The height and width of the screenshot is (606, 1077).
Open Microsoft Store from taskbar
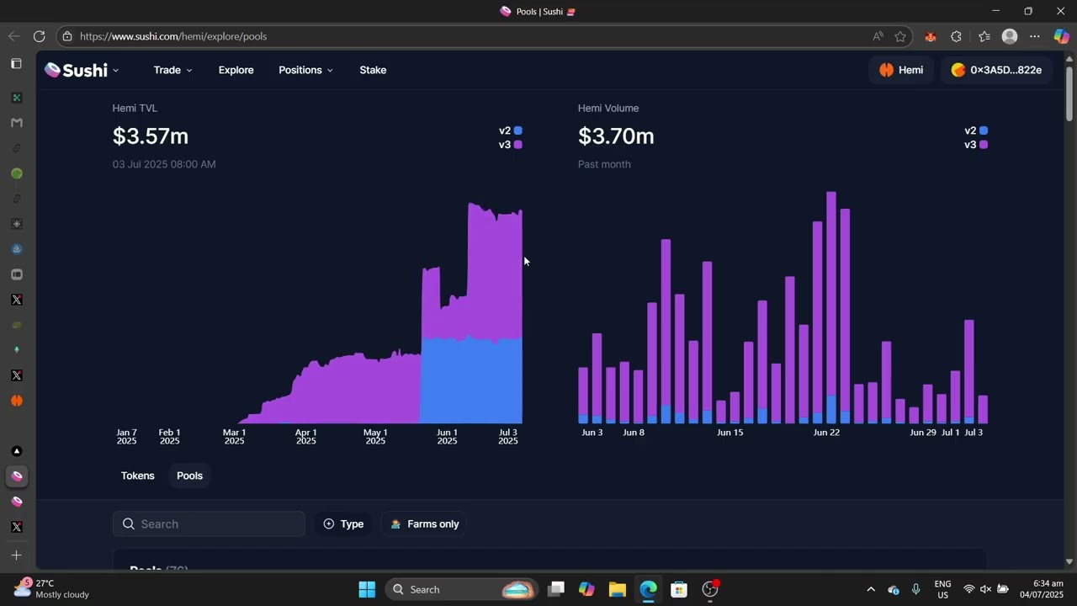click(679, 589)
